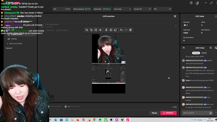
Task: Open Microsoft Edge from taskbar
Action: click(56, 120)
